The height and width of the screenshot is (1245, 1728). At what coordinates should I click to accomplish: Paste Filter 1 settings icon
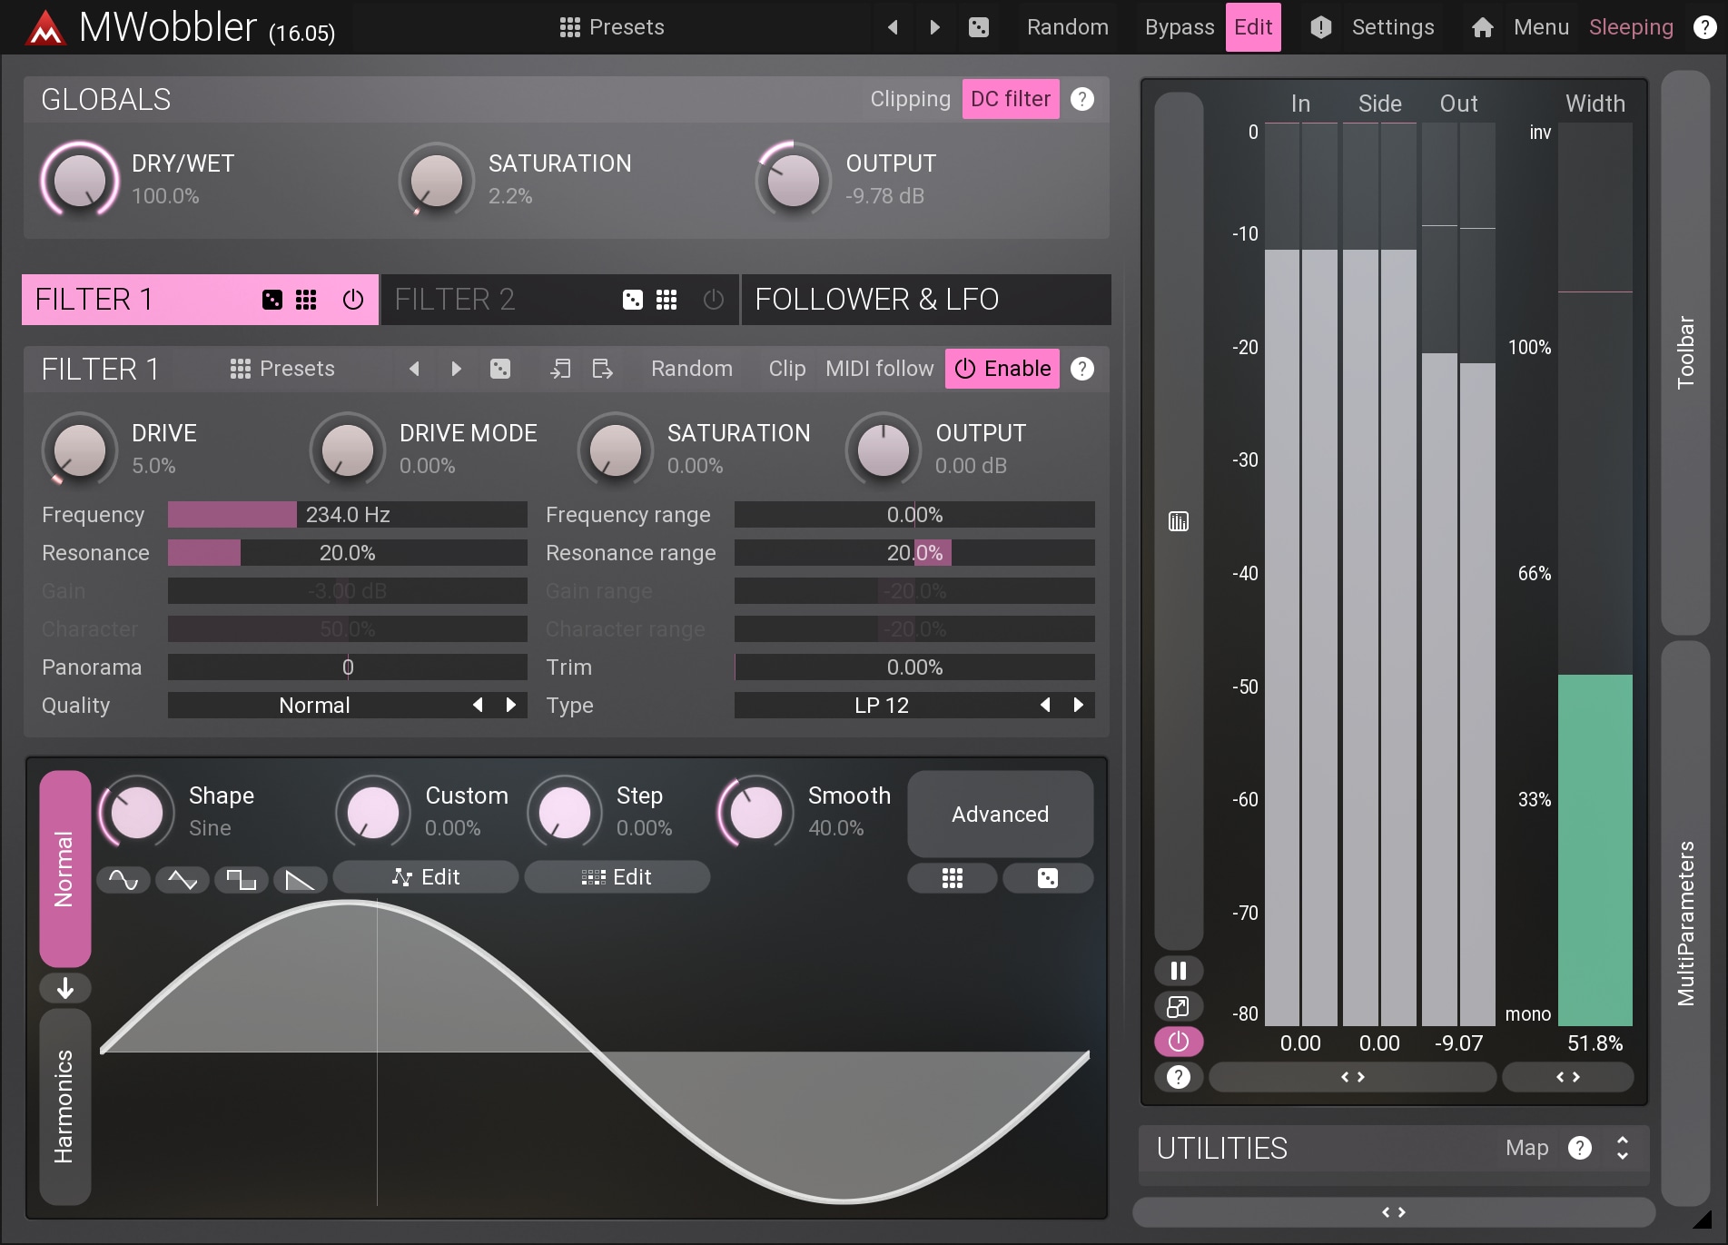pos(602,369)
